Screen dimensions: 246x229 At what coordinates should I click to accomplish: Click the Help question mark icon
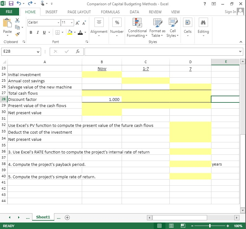coord(205,4)
